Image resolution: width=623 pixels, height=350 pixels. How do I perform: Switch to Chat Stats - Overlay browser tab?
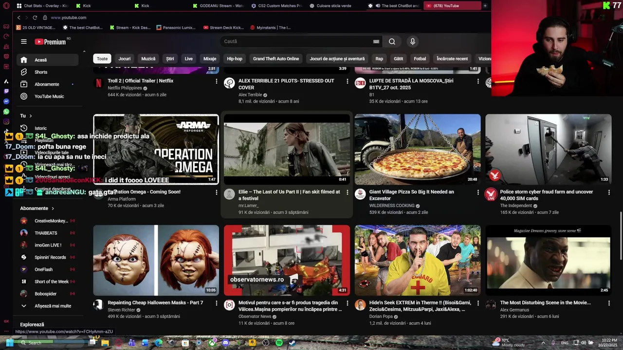[42, 6]
